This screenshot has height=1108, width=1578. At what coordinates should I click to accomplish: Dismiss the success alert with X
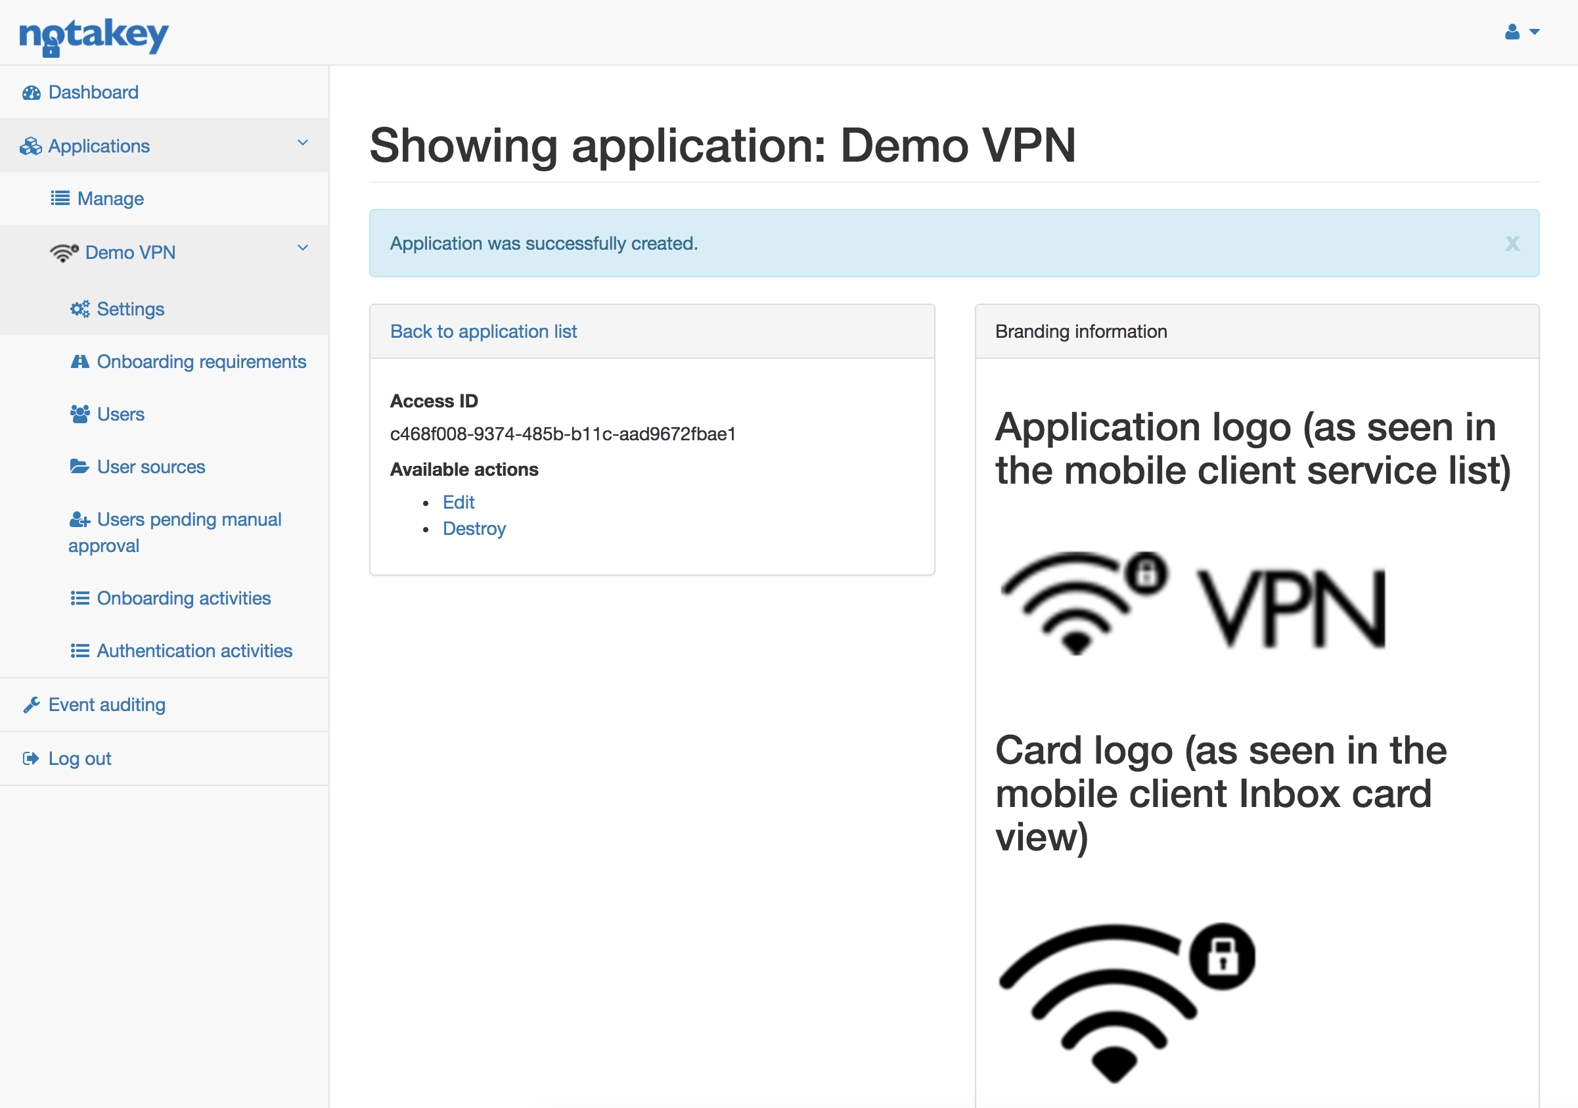1512,243
